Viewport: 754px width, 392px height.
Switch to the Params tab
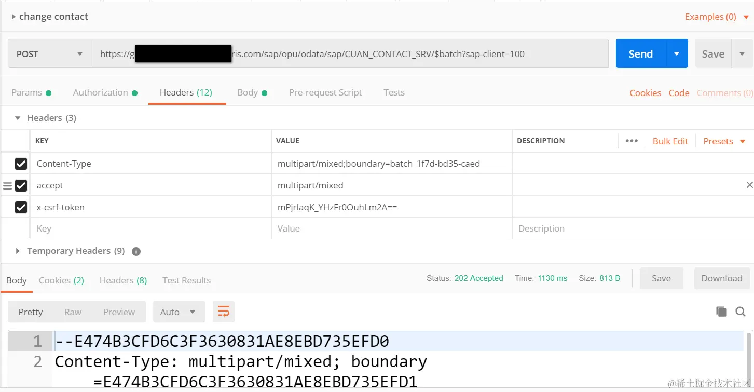[x=31, y=93]
